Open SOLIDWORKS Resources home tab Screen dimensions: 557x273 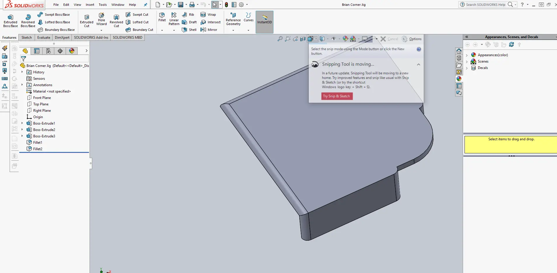459,51
